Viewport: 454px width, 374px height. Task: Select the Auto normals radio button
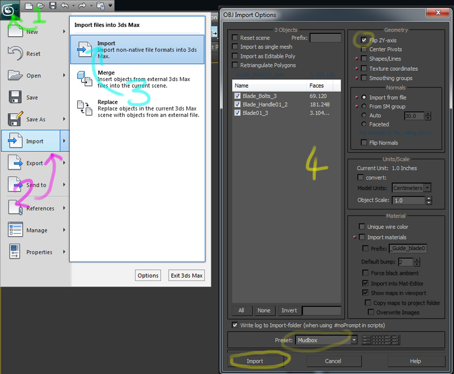[x=364, y=115]
